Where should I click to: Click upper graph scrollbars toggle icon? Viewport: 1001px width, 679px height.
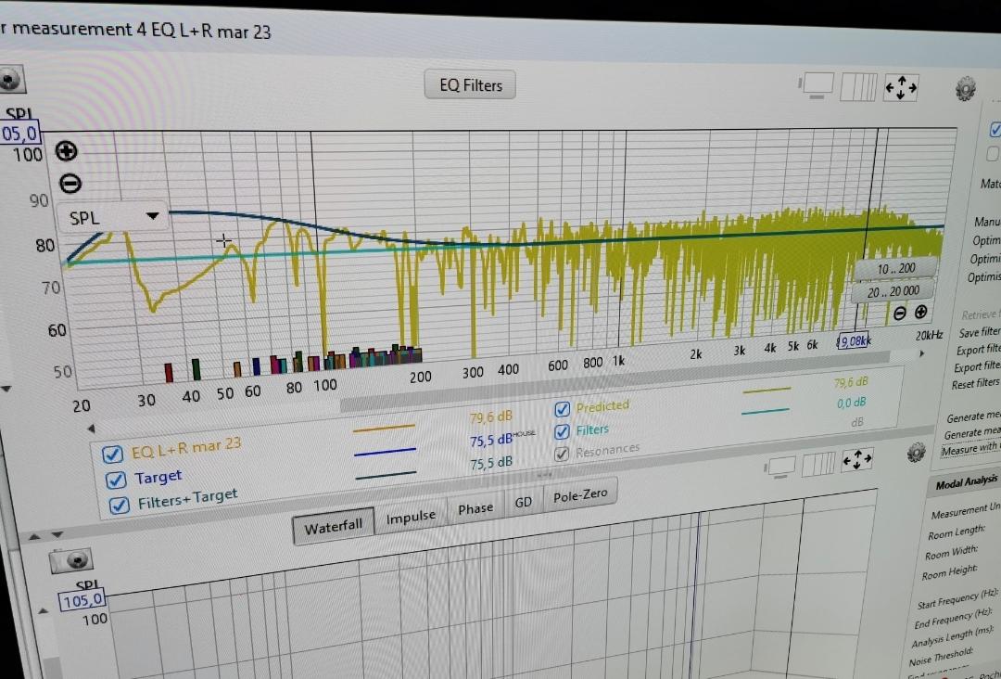pos(858,87)
